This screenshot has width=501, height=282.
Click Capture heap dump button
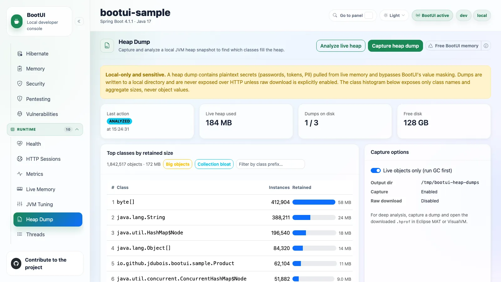[x=395, y=46]
